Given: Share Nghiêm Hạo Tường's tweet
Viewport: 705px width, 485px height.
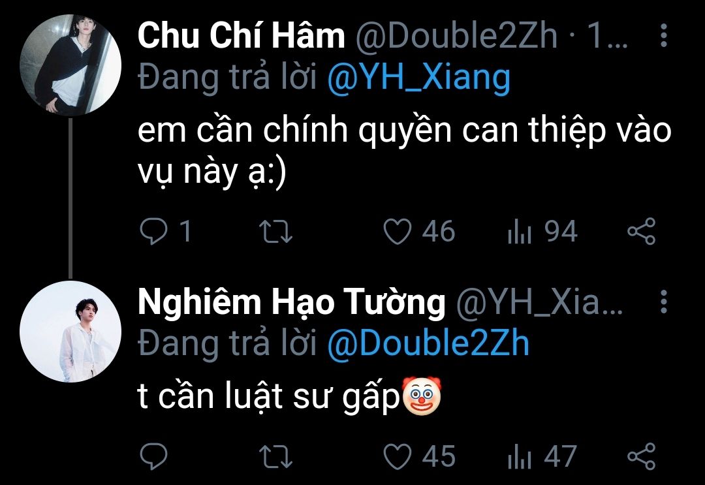Looking at the screenshot, I should (642, 456).
